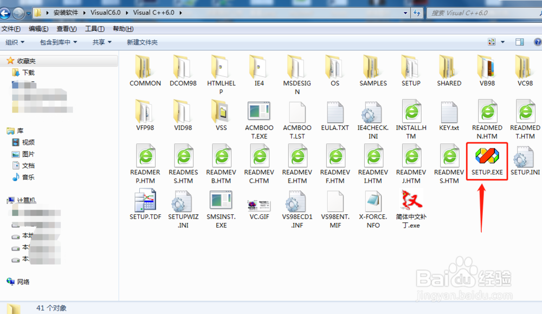Open the SETUP folder
This screenshot has height=314, width=542.
click(411, 71)
